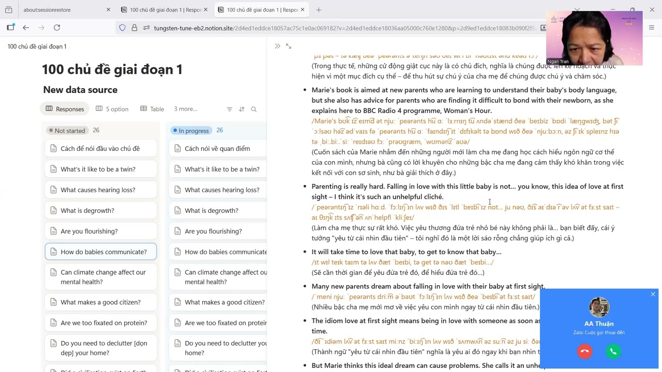Open 'Cách nói về quan điểm' card
The image size is (662, 372).
point(218,149)
